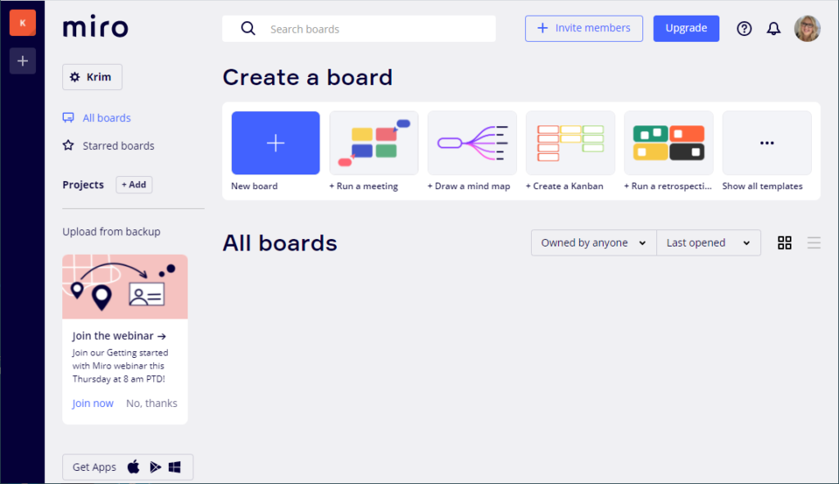
Task: Open Owned by anyone dropdown
Action: 593,242
